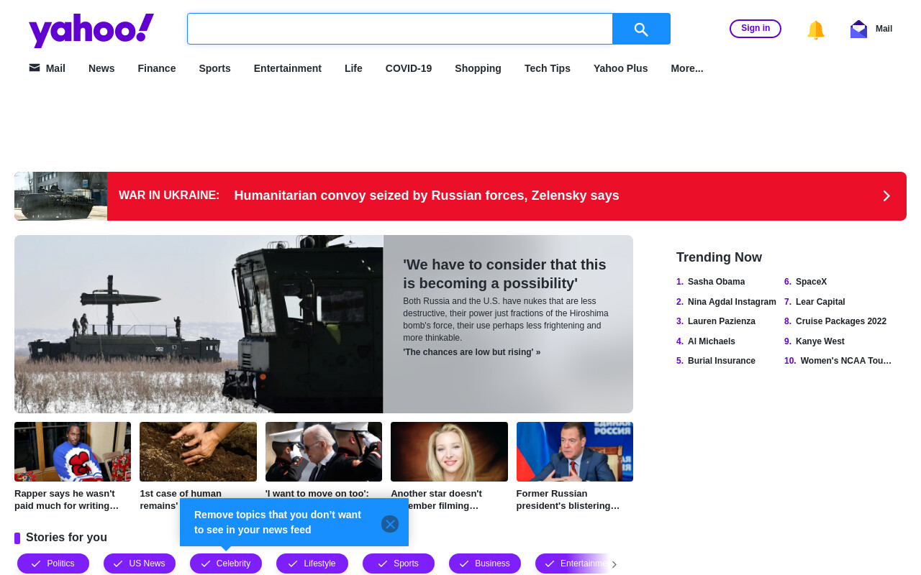Image resolution: width=921 pixels, height=575 pixels.
Task: Toggle the Sports topic chip
Action: tap(399, 563)
